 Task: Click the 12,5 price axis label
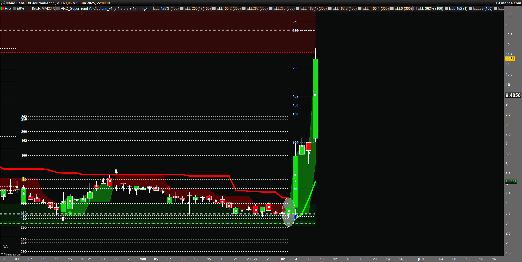pyautogui.click(x=509, y=35)
